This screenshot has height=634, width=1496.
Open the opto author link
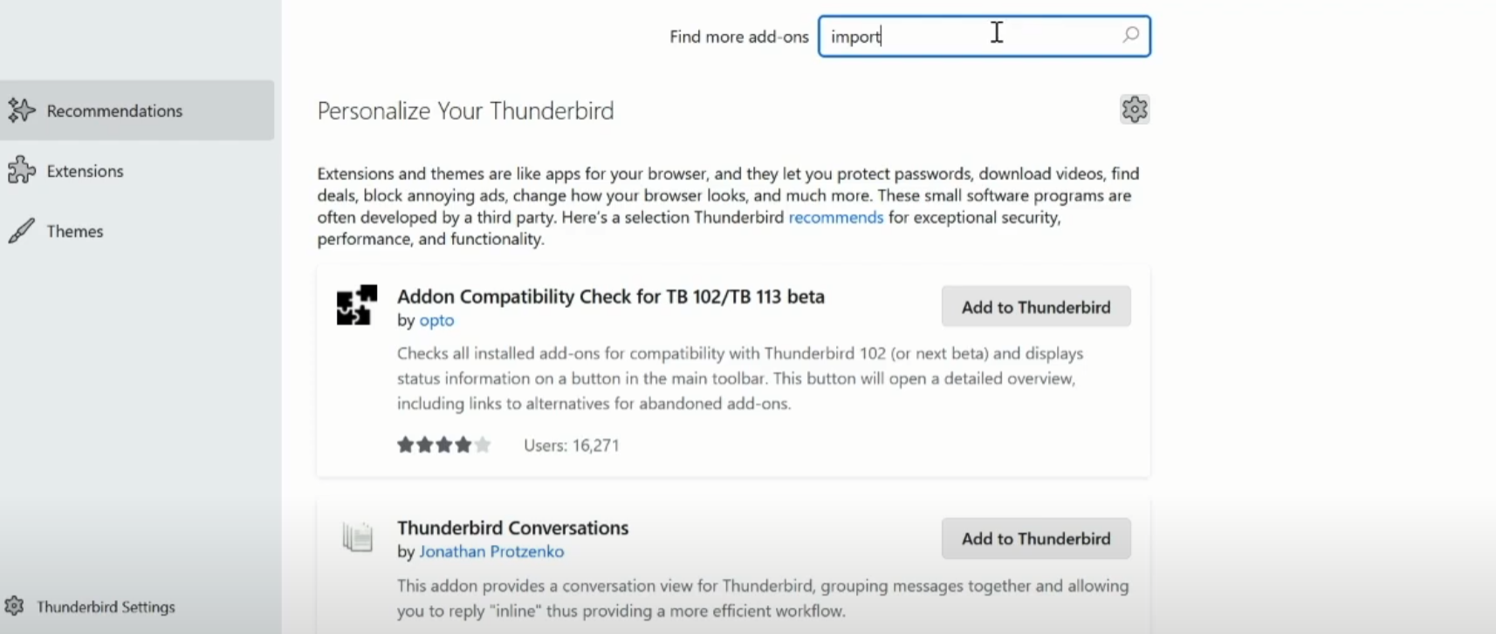[436, 321]
